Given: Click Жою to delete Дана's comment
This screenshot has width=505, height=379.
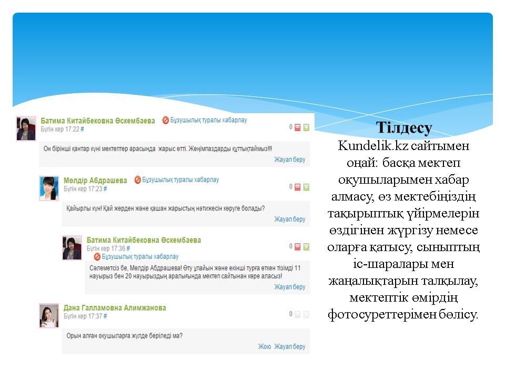Looking at the screenshot, I should tap(265, 346).
